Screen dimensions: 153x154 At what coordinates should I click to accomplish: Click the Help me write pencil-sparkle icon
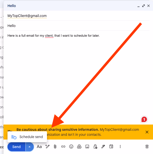click(47, 147)
